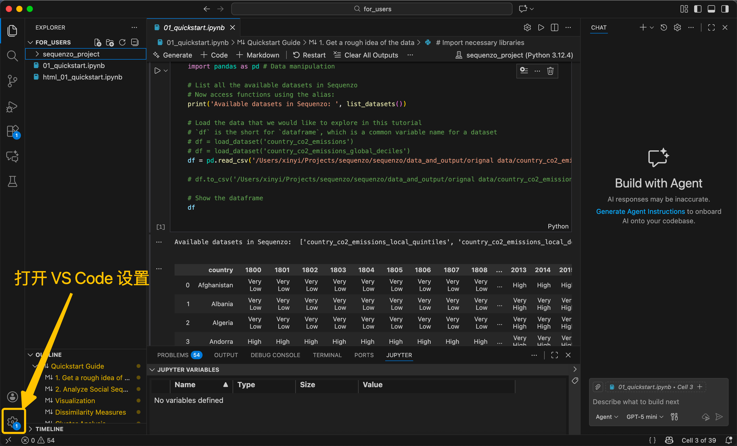Open the GPT-5 mini model dropdown
The height and width of the screenshot is (446, 737).
tap(644, 417)
